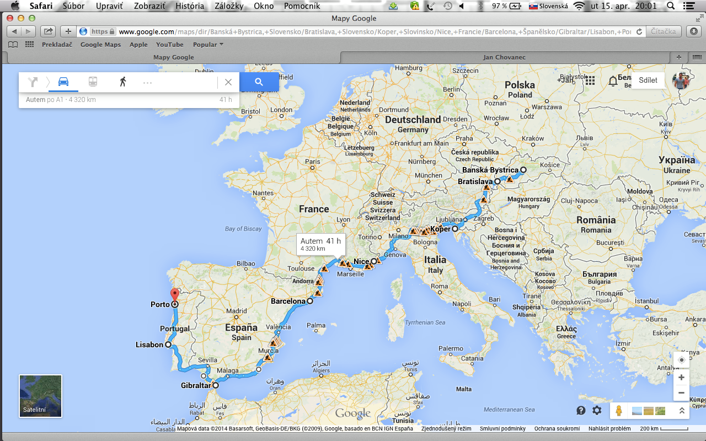706x441 pixels.
Task: Open the Maps help question mark
Action: pyautogui.click(x=581, y=410)
